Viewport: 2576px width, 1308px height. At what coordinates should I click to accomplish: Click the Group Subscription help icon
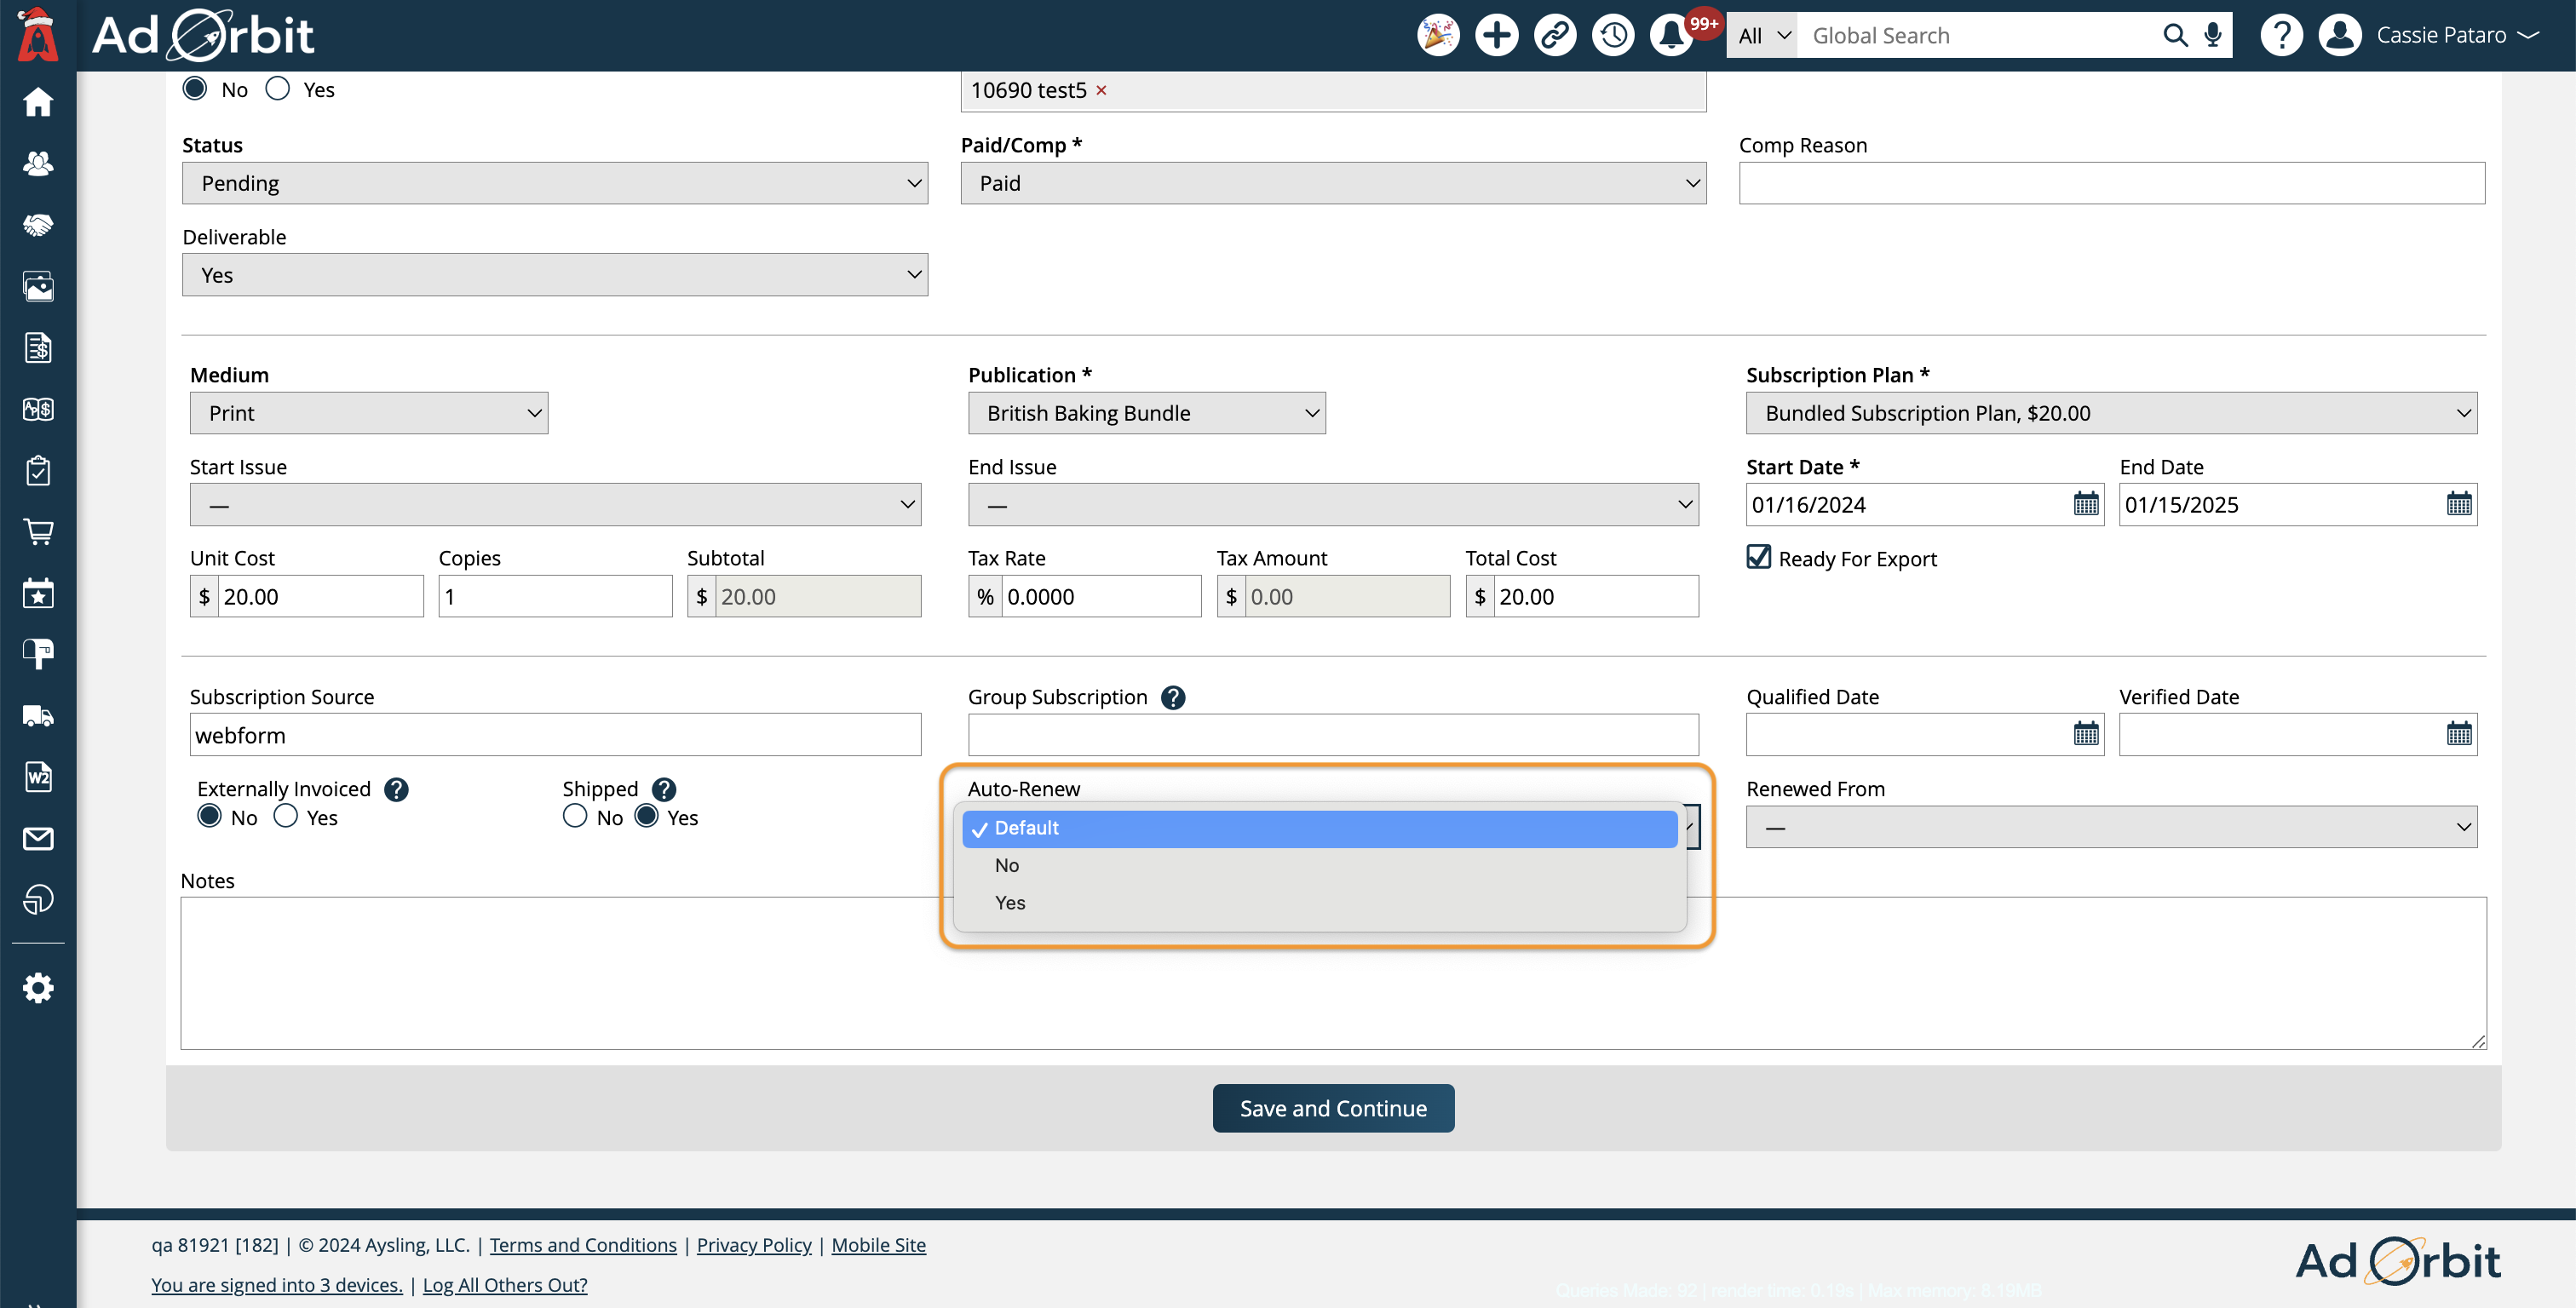coord(1173,697)
